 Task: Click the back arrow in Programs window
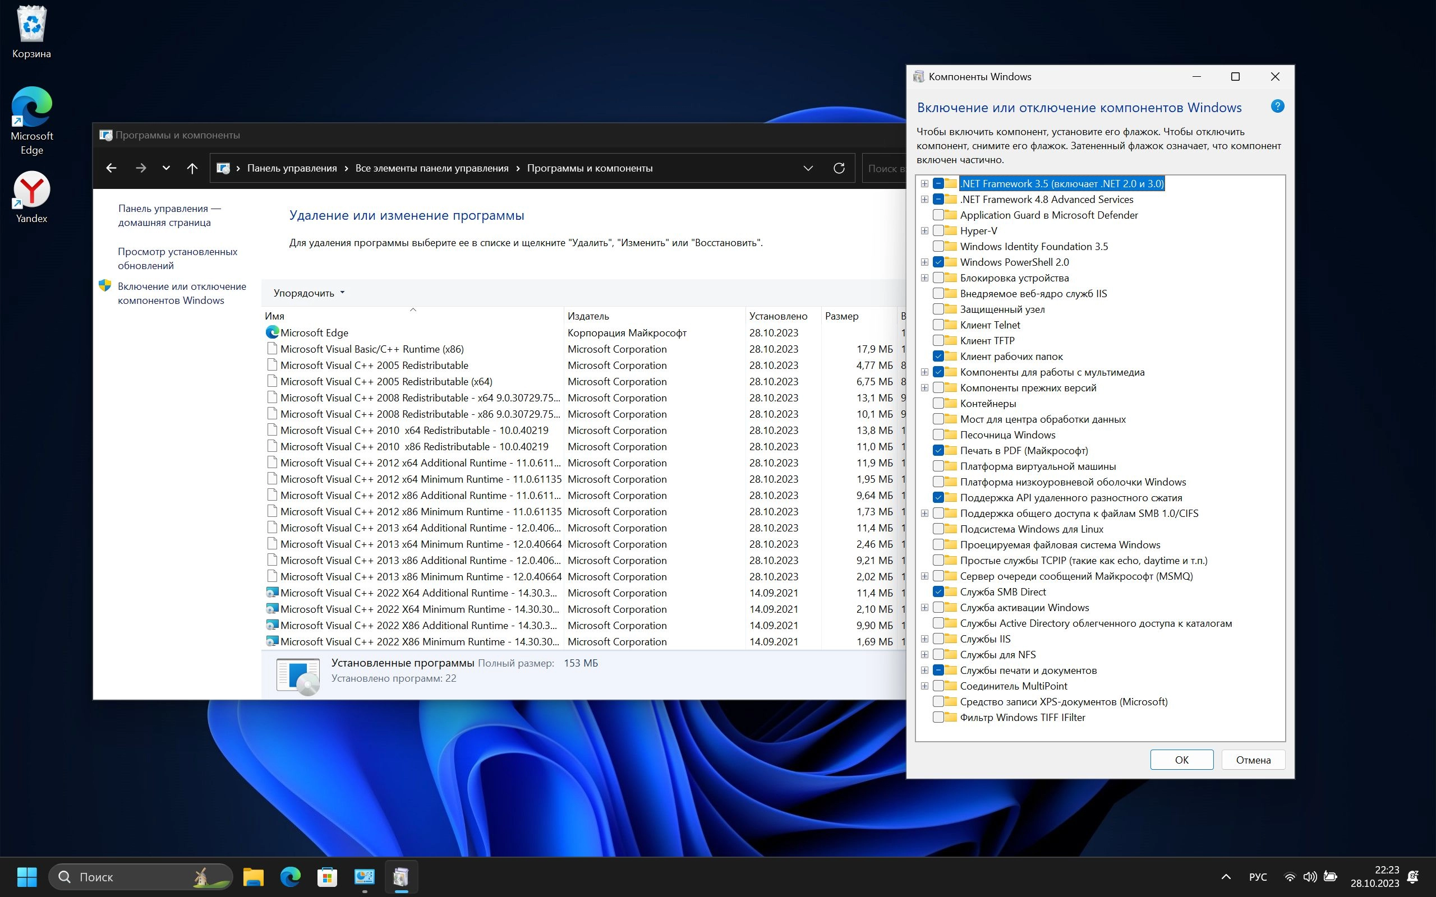coord(111,168)
